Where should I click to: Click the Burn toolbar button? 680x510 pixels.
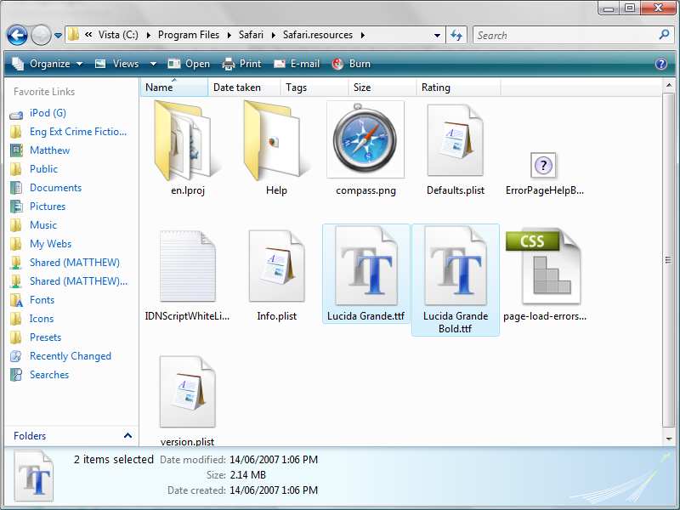(x=351, y=64)
